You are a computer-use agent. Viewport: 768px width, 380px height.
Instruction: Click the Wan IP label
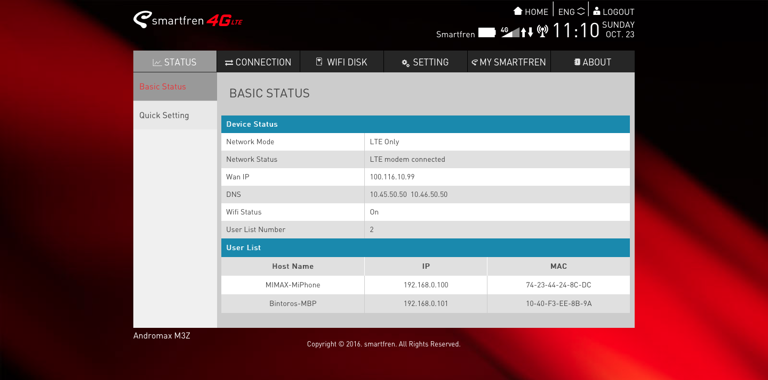[238, 177]
